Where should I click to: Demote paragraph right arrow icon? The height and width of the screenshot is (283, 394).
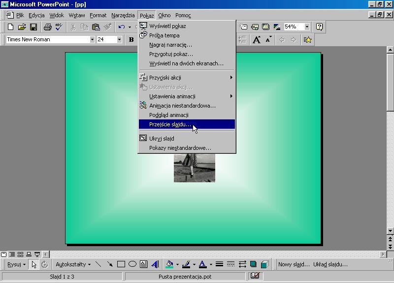coord(293,40)
